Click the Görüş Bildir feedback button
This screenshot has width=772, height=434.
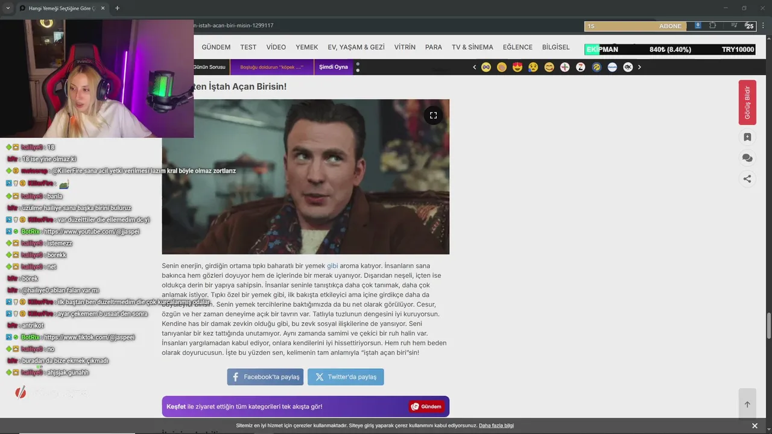[x=747, y=102]
